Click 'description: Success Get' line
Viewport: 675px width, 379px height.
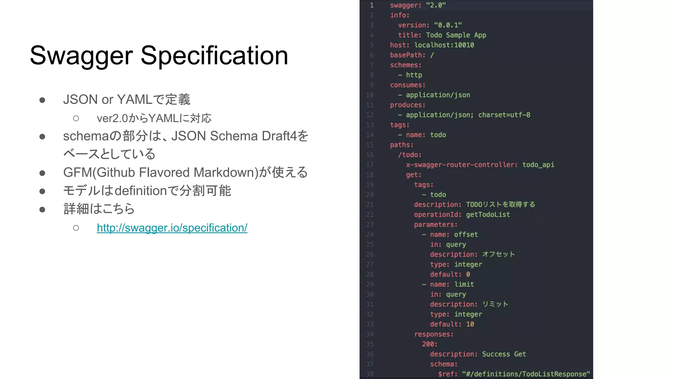(x=478, y=354)
